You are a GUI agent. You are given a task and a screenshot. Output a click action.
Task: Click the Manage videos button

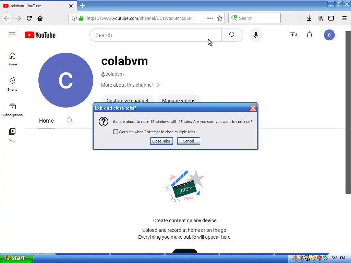click(179, 100)
